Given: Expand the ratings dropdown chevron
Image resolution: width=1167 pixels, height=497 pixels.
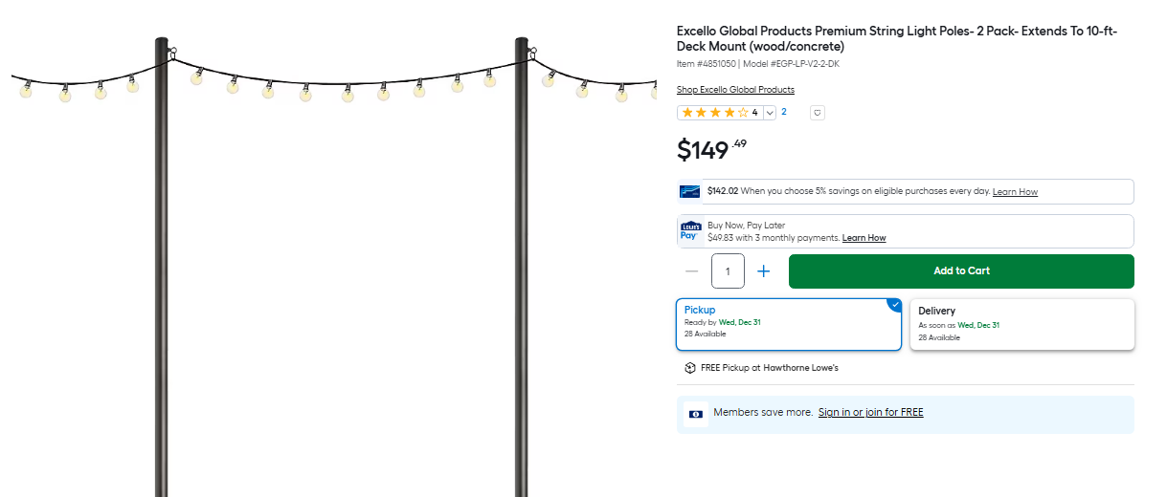Looking at the screenshot, I should click(x=770, y=113).
